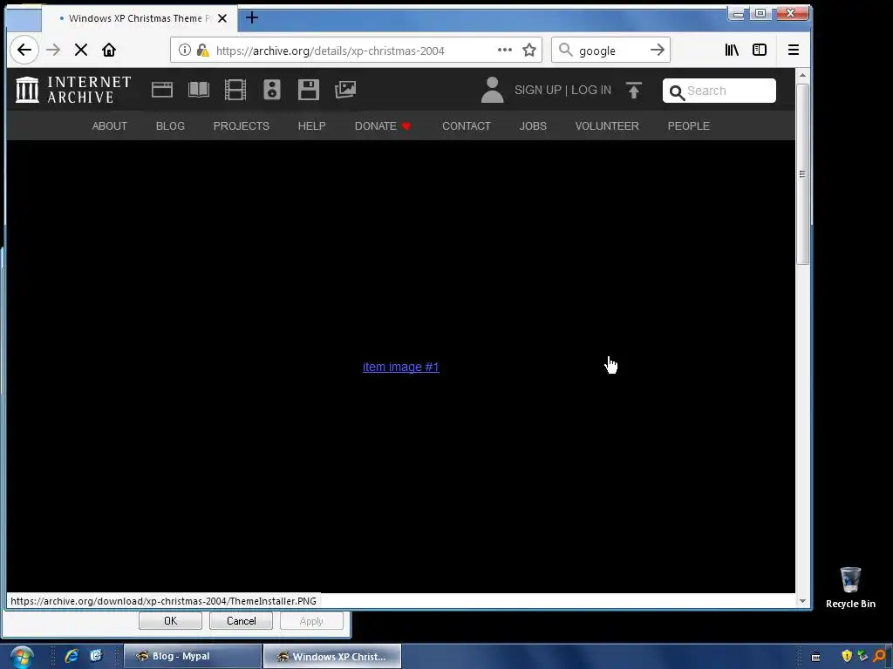Click the second quick launch icon
The width and height of the screenshot is (893, 669).
(96, 656)
